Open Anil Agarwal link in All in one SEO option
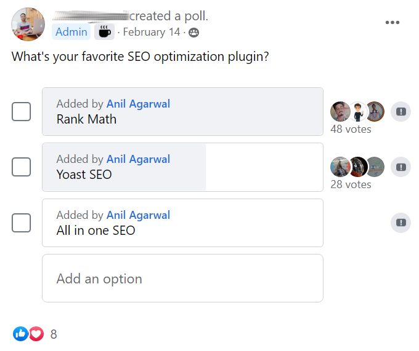This screenshot has width=419, height=351. [138, 215]
